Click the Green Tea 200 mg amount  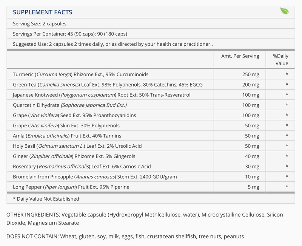(x=251, y=85)
